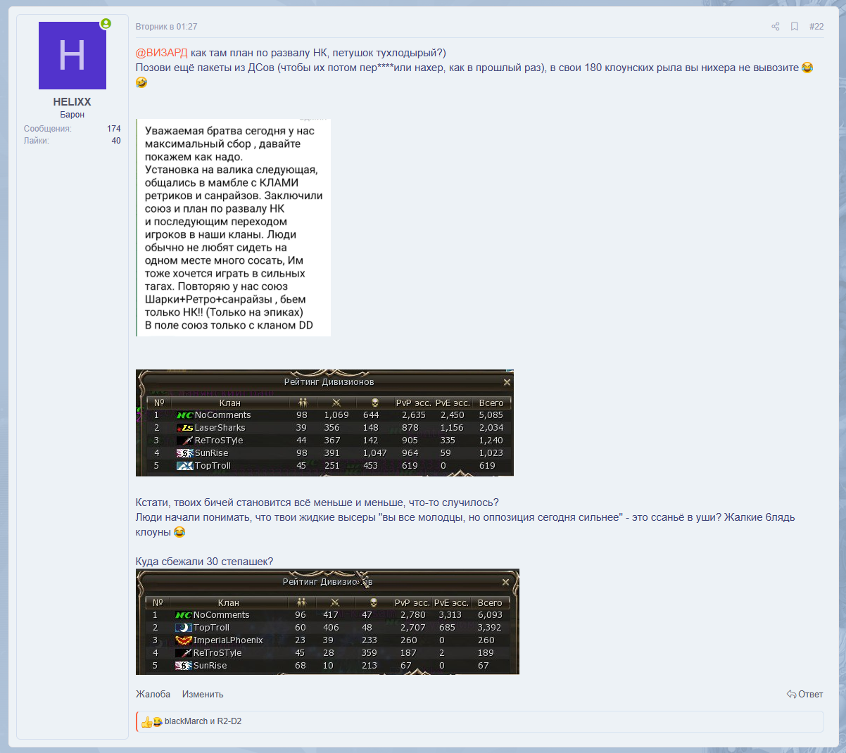846x753 pixels.
Task: Open the HELIXX purple avatar
Action: (72, 56)
